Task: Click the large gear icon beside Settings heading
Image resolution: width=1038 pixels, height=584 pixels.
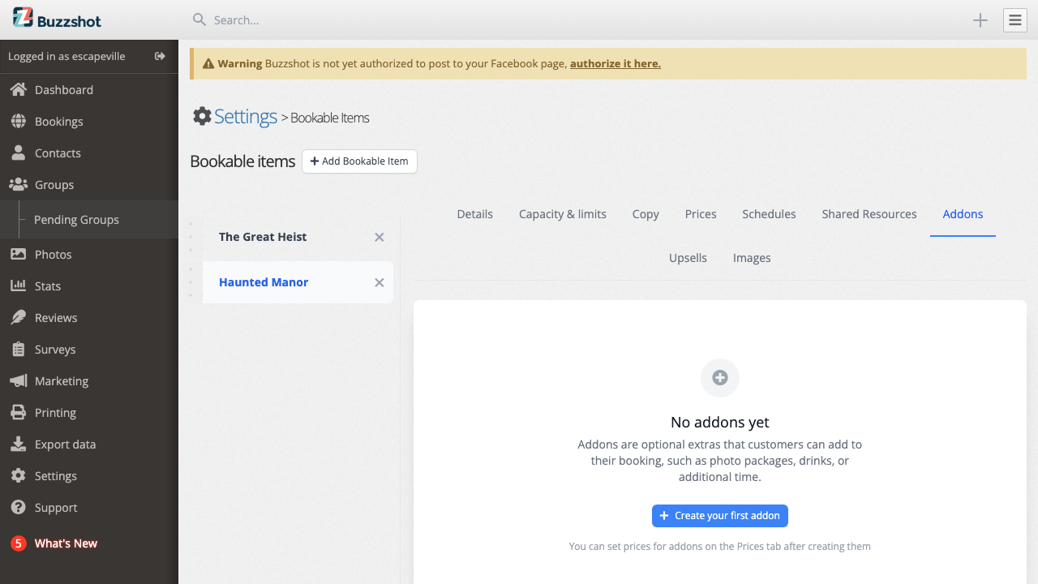Action: click(202, 116)
